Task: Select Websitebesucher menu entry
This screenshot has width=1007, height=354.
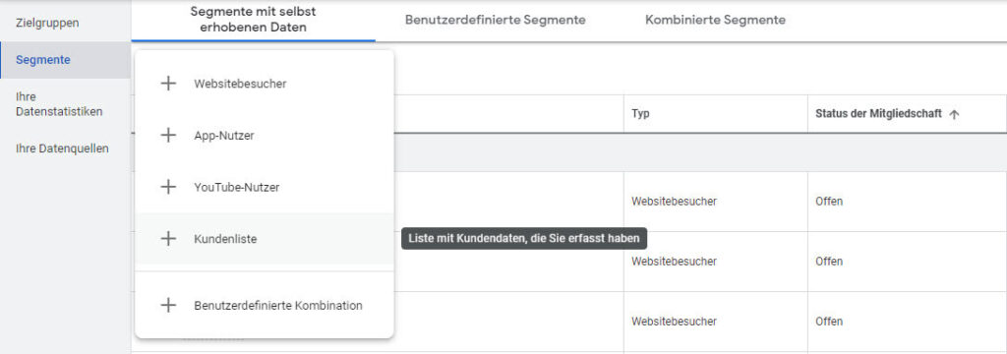Action: pos(264,84)
